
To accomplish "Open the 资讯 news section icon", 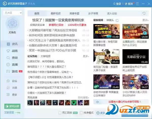I will click(x=8, y=44).
